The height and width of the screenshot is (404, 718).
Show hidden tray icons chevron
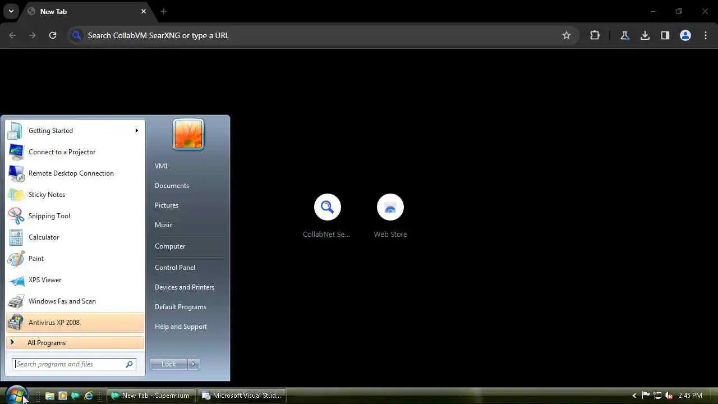[634, 396]
